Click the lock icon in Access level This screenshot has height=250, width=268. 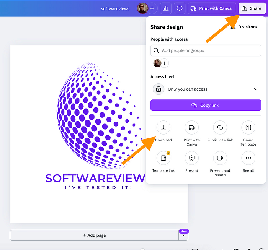click(x=159, y=89)
